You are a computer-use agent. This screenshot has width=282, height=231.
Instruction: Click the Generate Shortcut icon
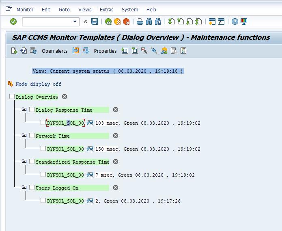pyautogui.click(x=221, y=22)
